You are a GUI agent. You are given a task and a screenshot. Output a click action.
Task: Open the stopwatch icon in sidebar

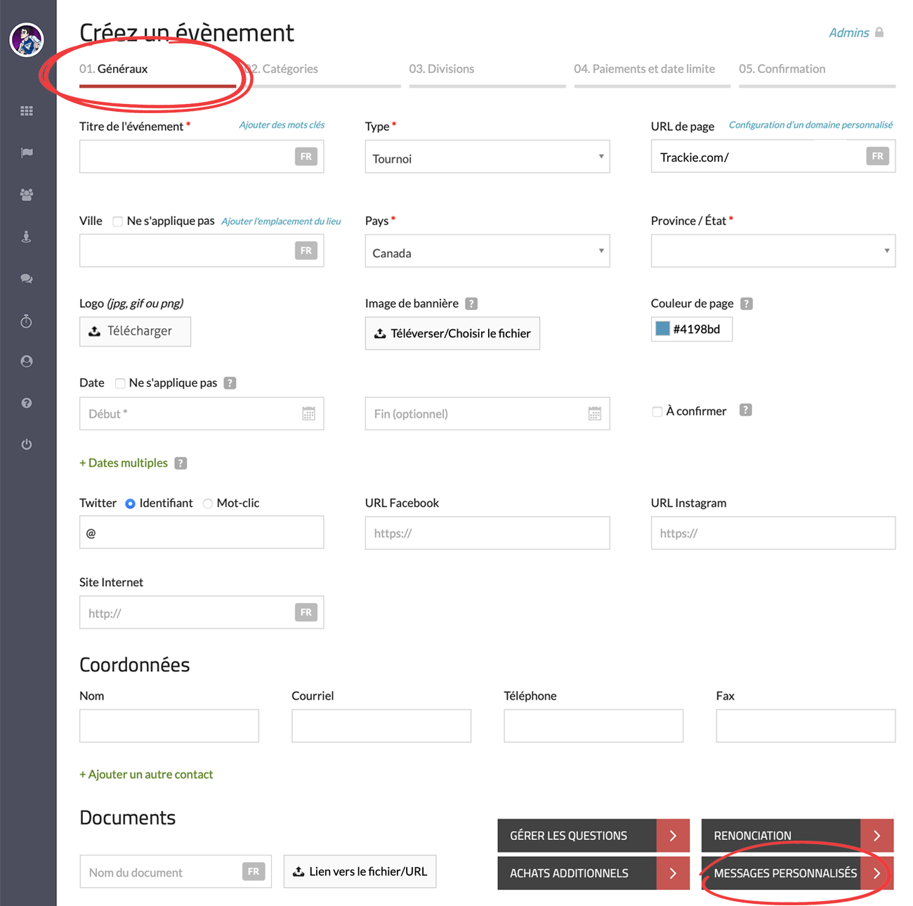click(27, 321)
